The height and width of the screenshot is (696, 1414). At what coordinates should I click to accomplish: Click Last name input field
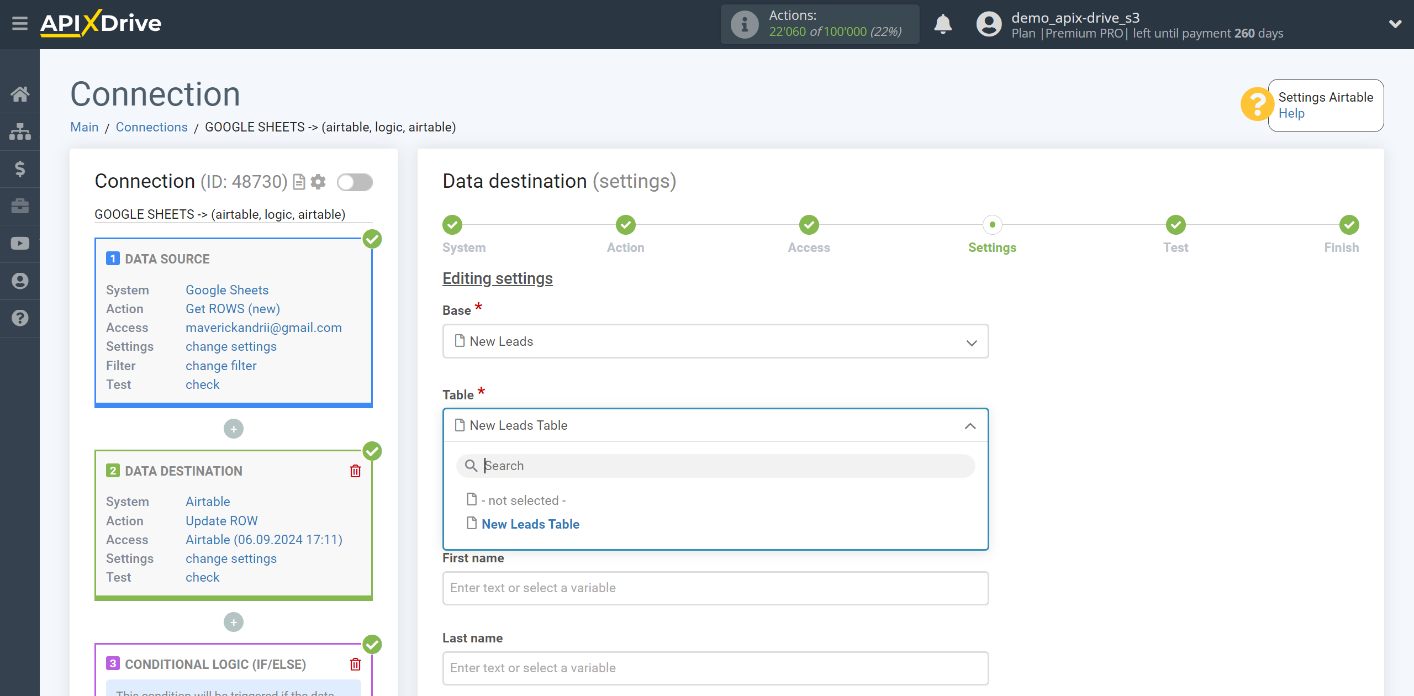click(715, 668)
